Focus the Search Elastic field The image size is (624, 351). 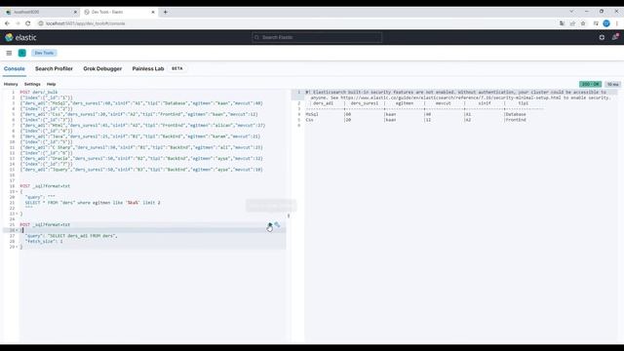(x=317, y=37)
